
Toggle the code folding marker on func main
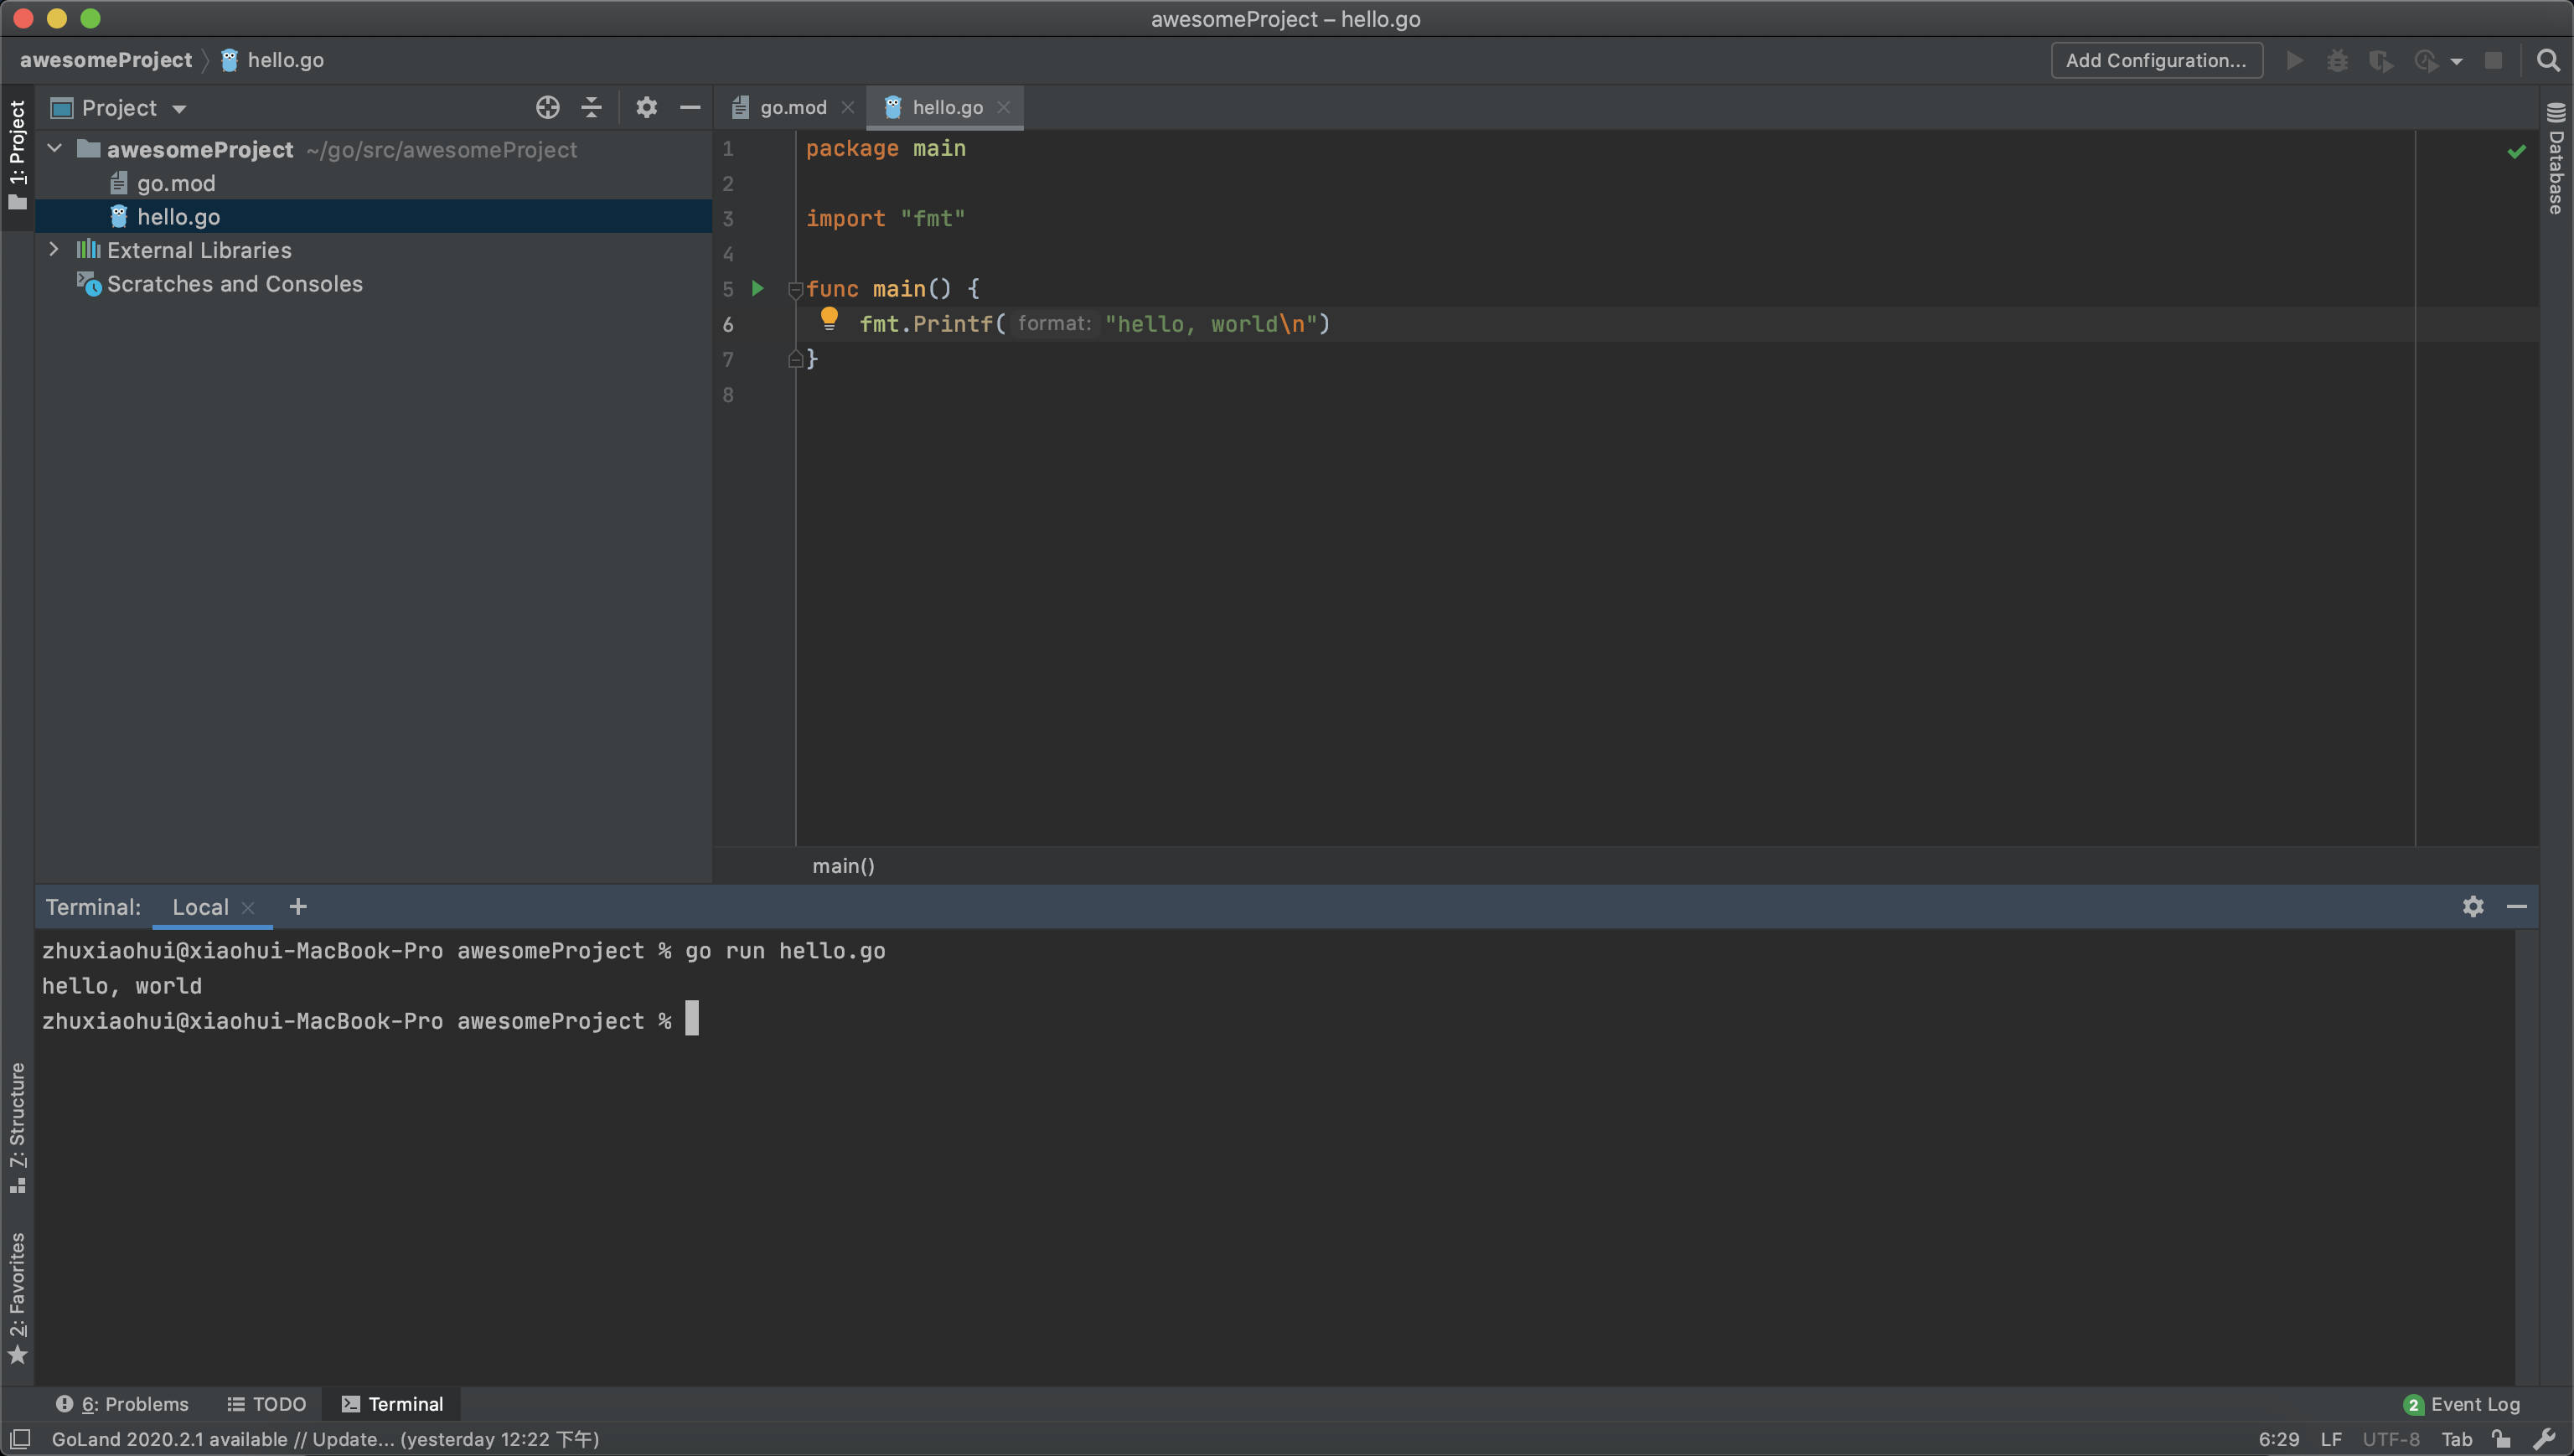pyautogui.click(x=795, y=290)
